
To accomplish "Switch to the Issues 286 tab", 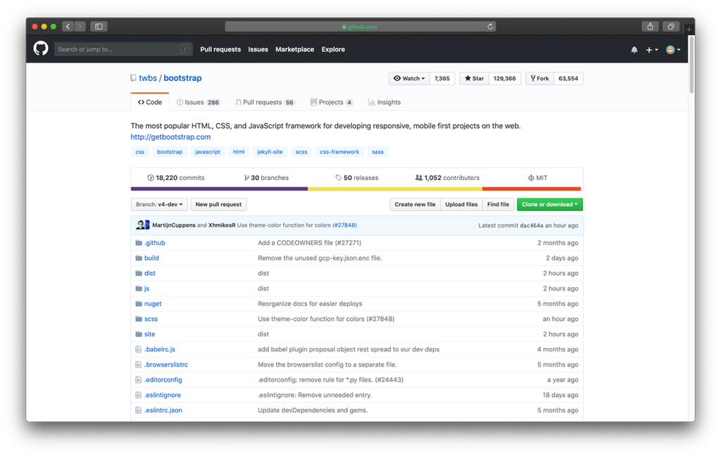I will pyautogui.click(x=199, y=102).
